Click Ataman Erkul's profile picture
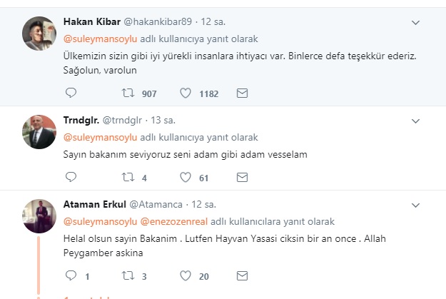The image size is (446, 299). [x=39, y=216]
